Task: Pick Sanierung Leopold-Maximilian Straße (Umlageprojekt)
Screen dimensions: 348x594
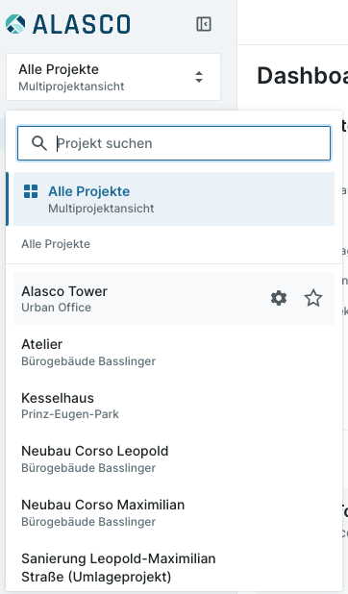Action: point(174,567)
